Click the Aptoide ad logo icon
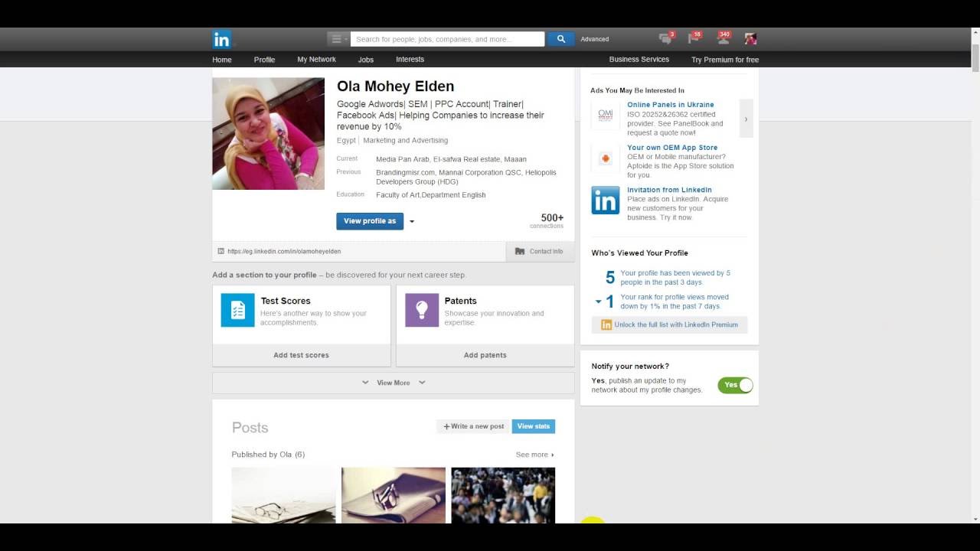The width and height of the screenshot is (980, 551). 606,158
